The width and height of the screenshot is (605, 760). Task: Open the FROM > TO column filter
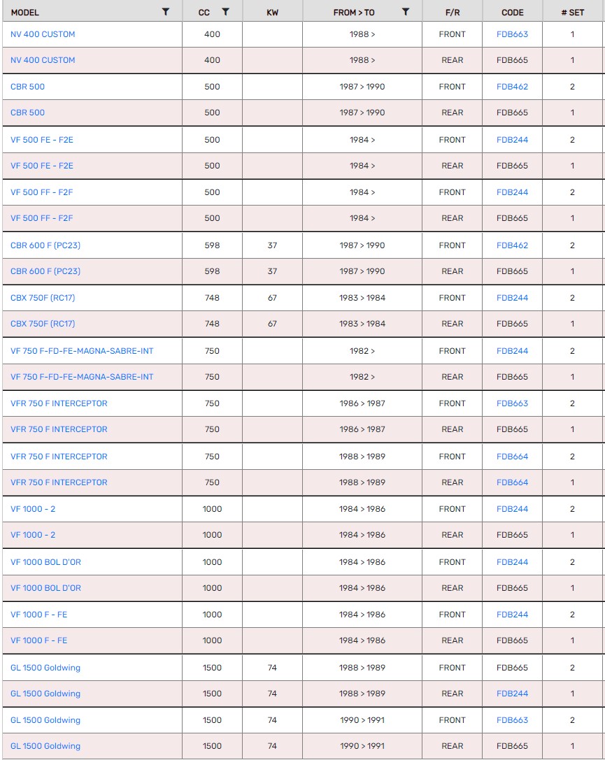[x=406, y=12]
